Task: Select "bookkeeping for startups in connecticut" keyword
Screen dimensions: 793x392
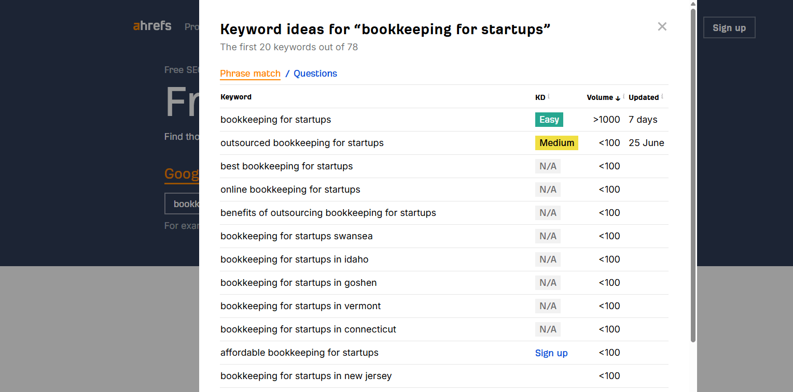Action: coord(308,329)
